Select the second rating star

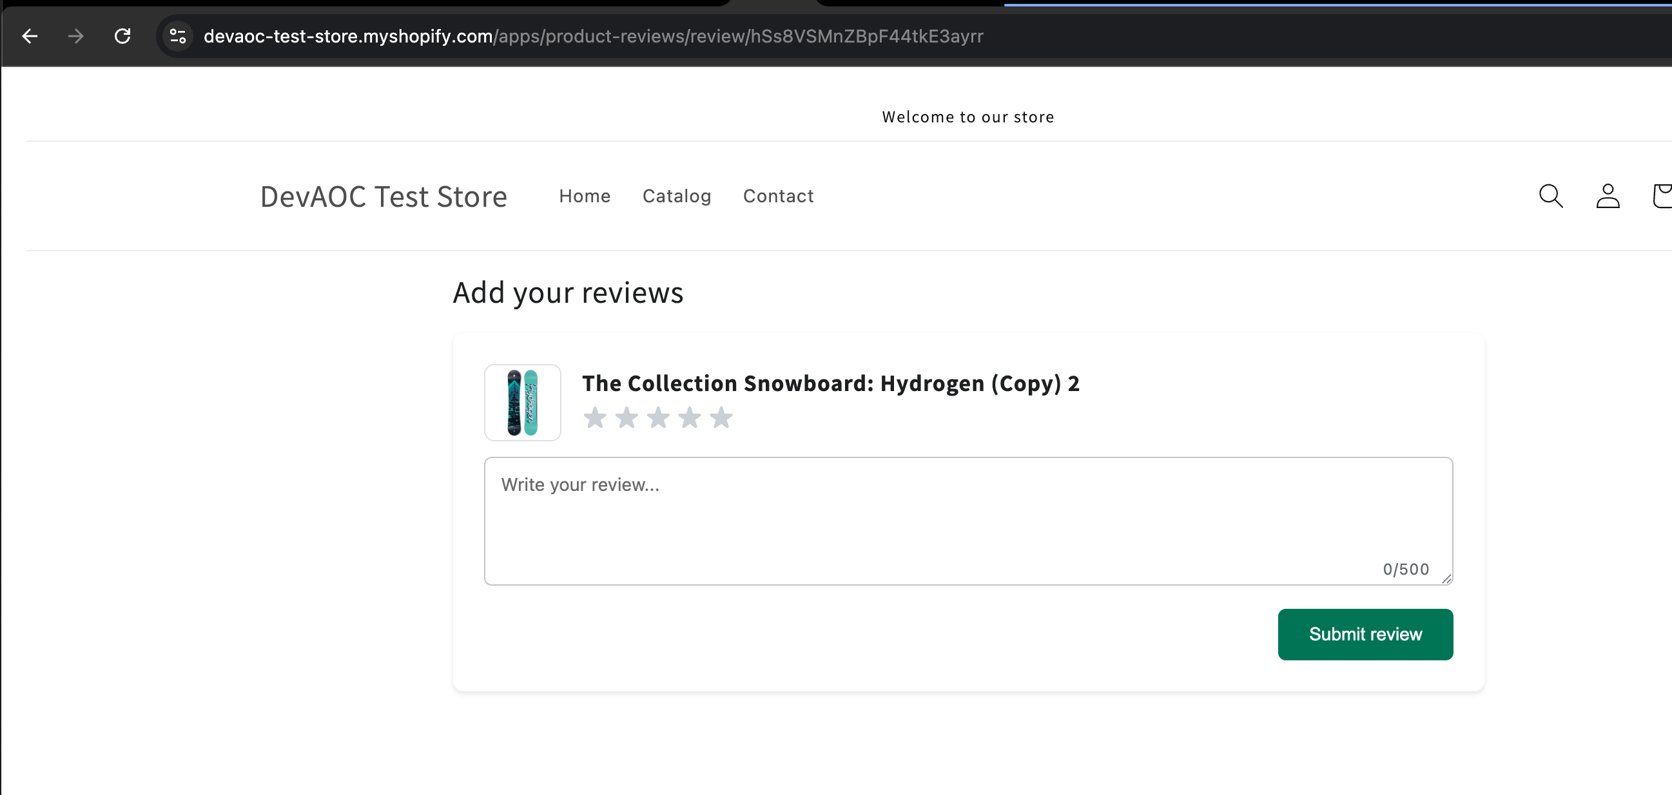[x=627, y=418]
